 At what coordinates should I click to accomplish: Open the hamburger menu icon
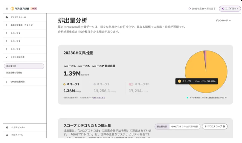(7, 9)
